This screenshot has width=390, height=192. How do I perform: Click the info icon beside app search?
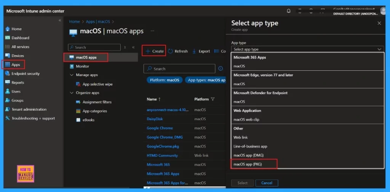[220, 68]
